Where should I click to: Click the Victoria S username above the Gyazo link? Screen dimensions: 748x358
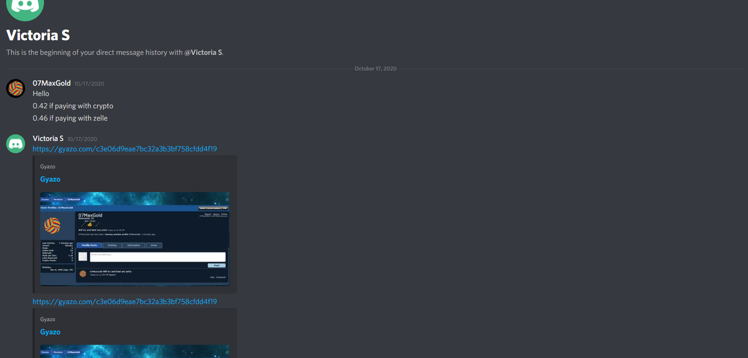pos(48,139)
